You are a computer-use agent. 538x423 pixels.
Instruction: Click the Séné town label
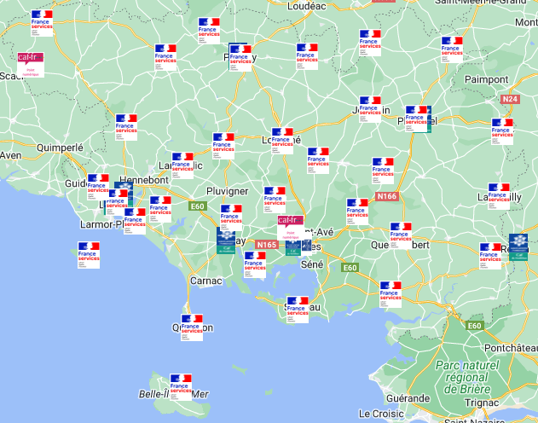tap(312, 264)
